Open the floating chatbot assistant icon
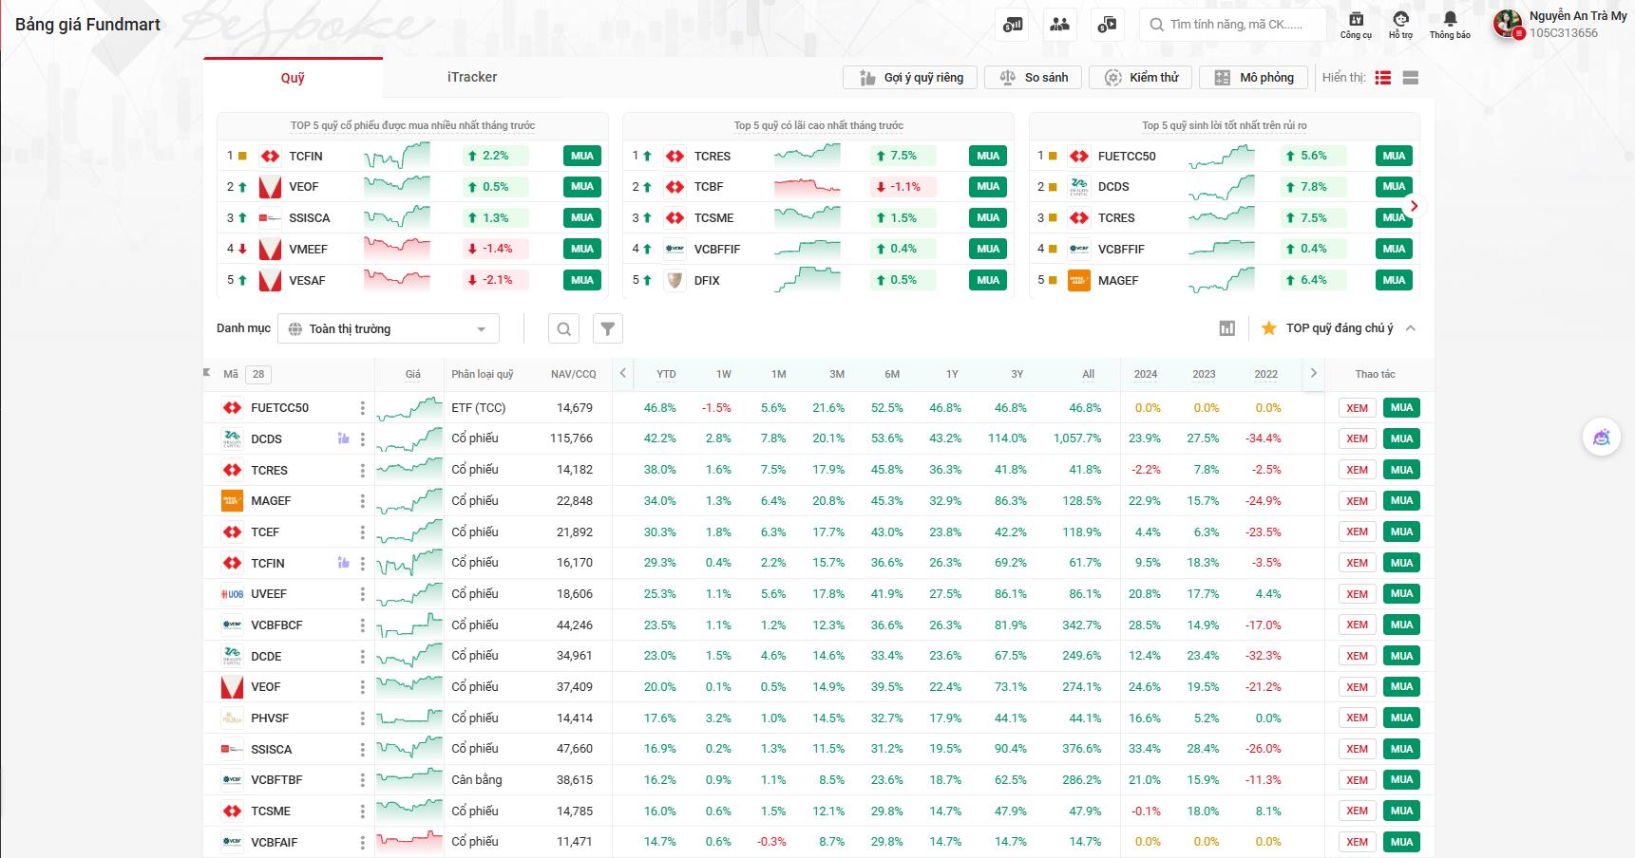1635x858 pixels. [x=1601, y=438]
